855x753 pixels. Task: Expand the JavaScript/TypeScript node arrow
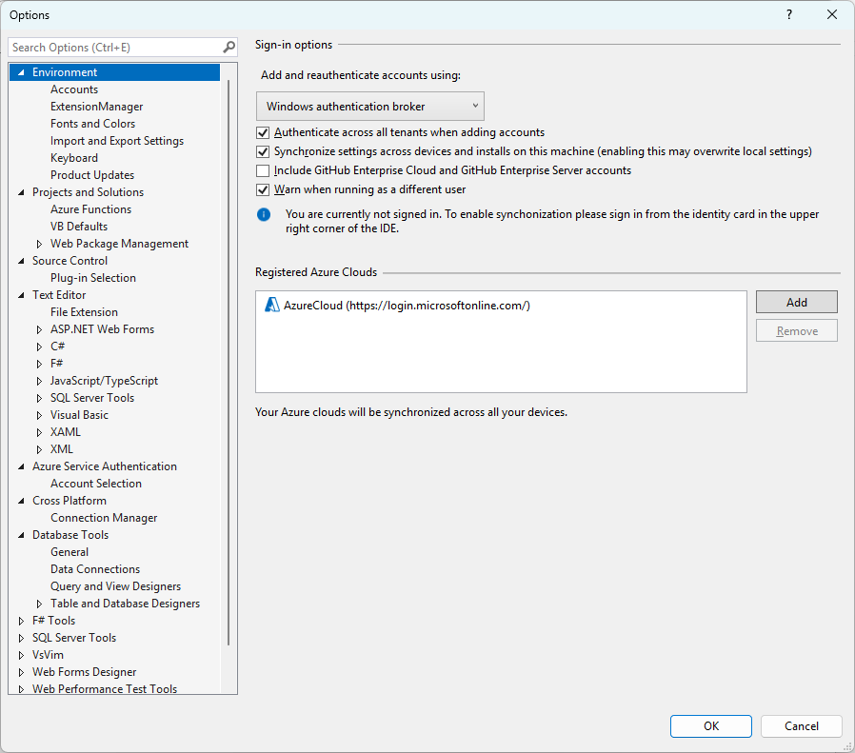pyautogui.click(x=39, y=381)
